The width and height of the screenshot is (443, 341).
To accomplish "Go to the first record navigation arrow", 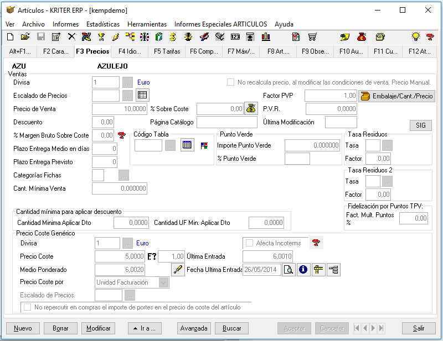I will [357, 328].
